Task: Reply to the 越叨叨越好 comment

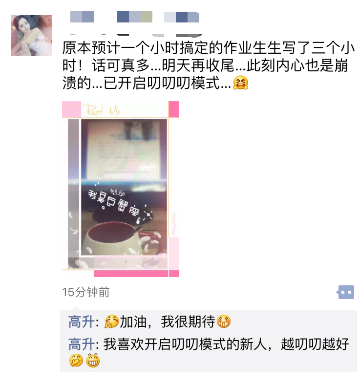Action: click(209, 352)
